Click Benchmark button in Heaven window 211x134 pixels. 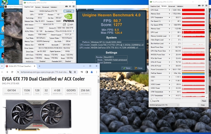(x=11, y=10)
